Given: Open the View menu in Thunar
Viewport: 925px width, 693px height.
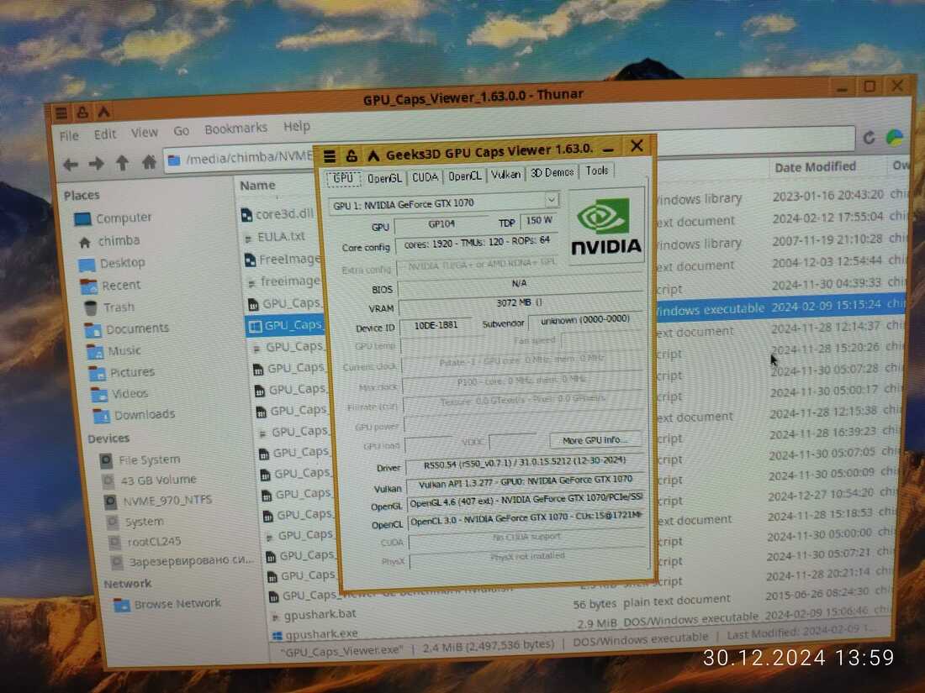Looking at the screenshot, I should 144,133.
